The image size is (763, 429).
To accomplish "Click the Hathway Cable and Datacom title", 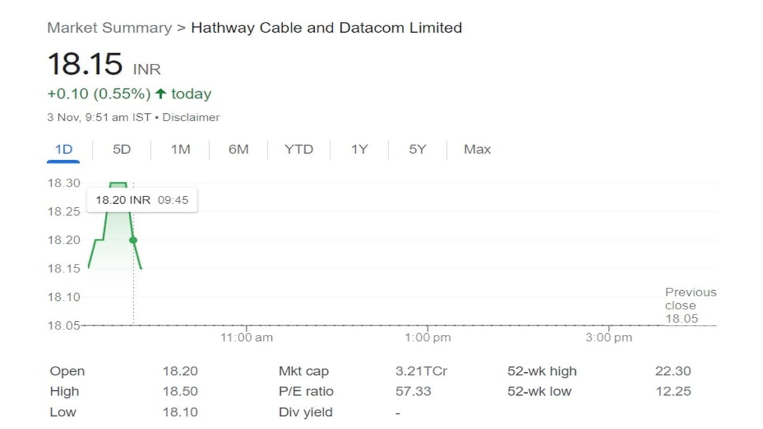I will tap(326, 28).
